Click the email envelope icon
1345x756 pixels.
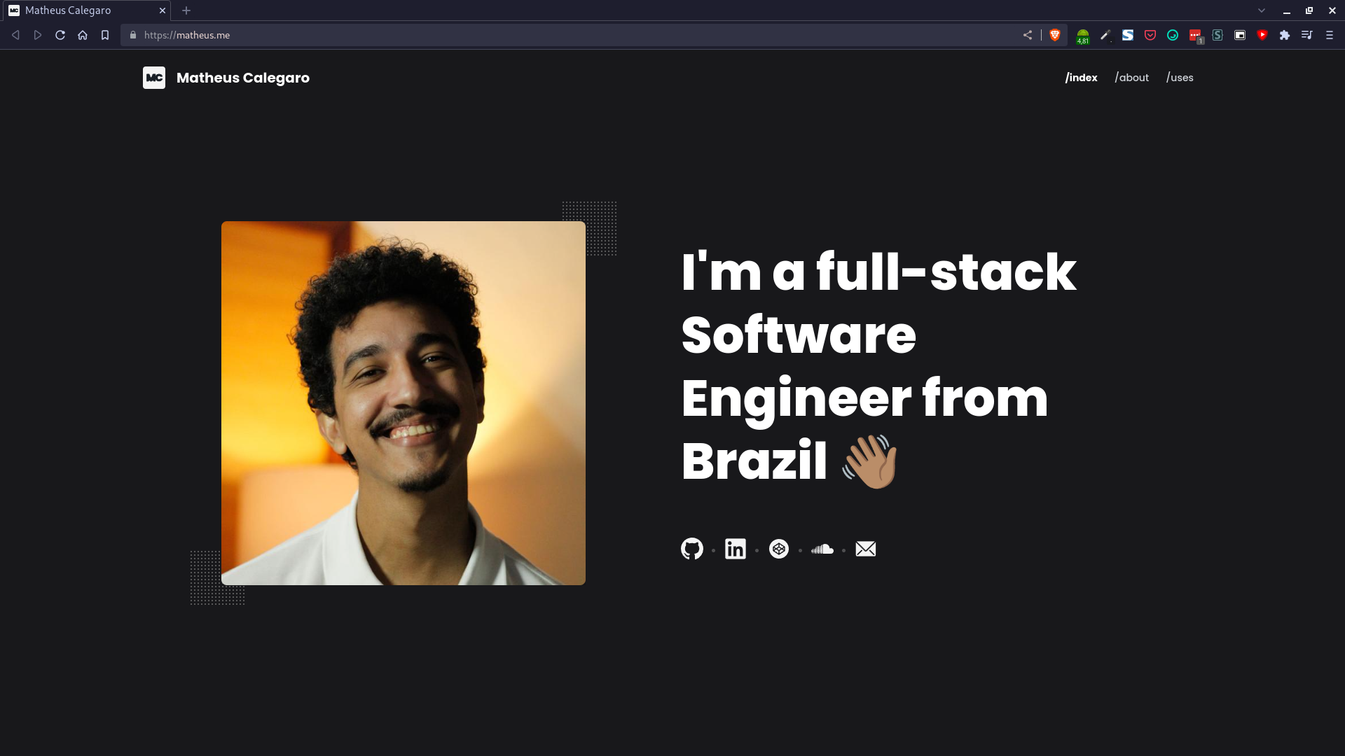click(x=865, y=549)
